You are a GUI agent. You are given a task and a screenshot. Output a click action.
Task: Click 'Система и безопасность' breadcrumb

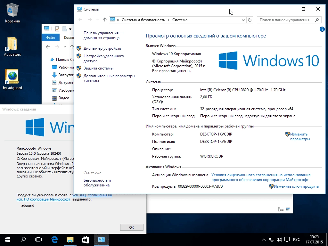coord(143,20)
